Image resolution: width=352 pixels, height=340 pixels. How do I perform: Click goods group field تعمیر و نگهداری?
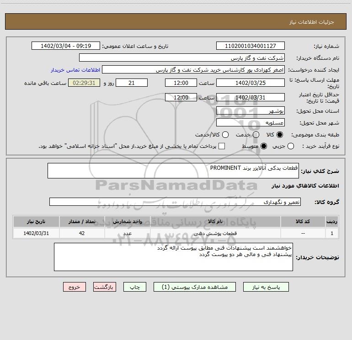(175, 202)
